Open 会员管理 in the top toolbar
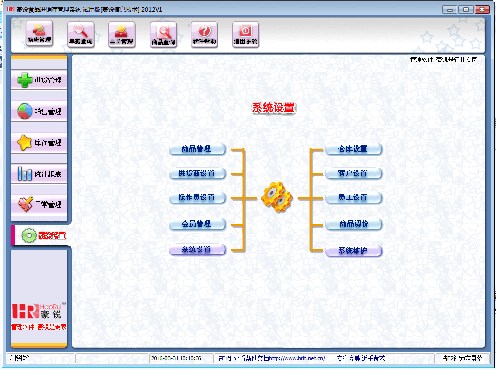496x371 pixels. click(x=121, y=35)
